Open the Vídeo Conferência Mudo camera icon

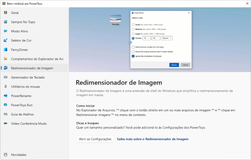(6, 123)
